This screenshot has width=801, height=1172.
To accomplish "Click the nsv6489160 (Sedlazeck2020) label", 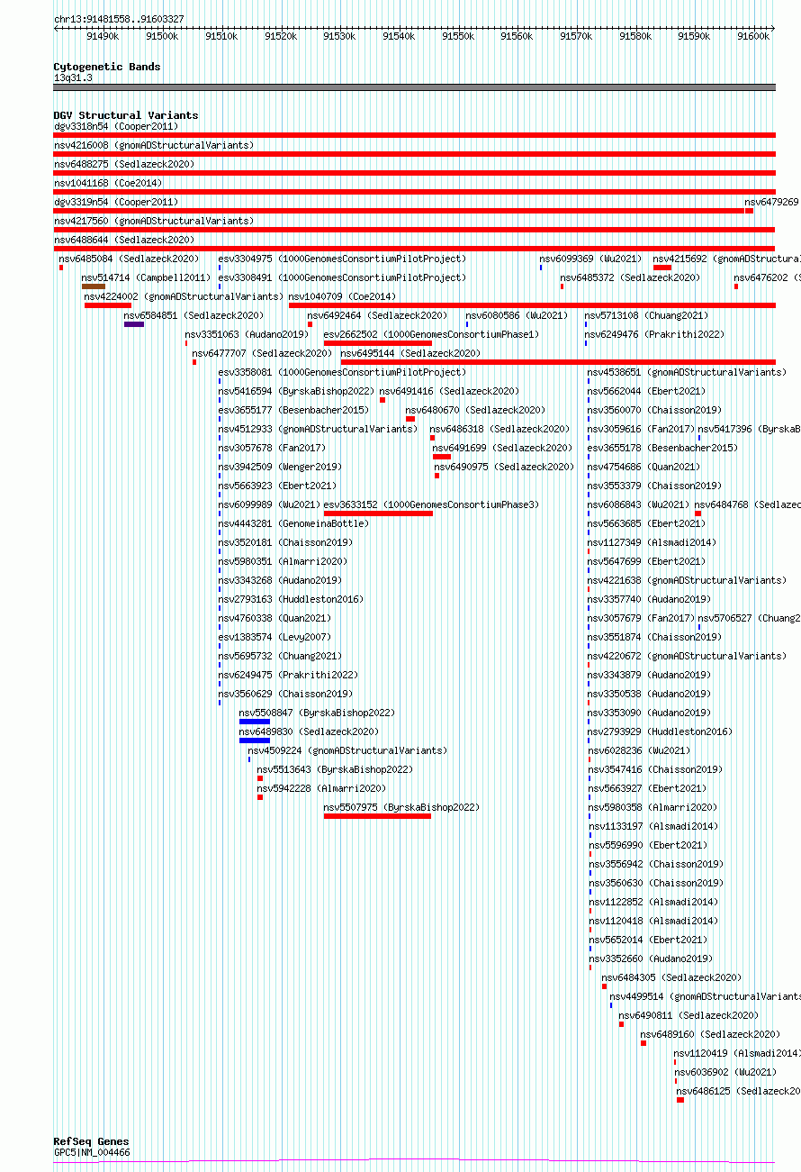I will tap(710, 1034).
